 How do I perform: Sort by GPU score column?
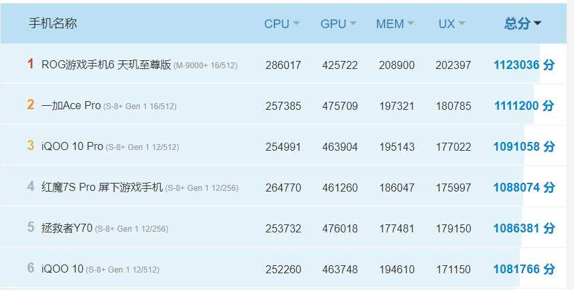tap(338, 24)
